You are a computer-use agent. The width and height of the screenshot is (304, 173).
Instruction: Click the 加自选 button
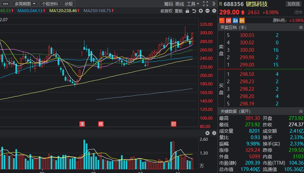point(294,4)
